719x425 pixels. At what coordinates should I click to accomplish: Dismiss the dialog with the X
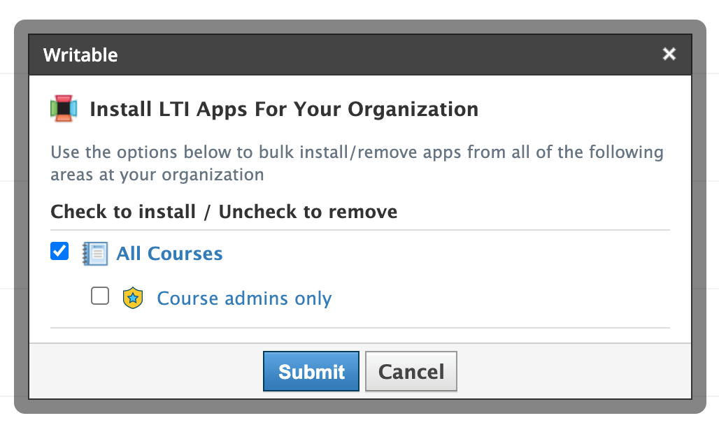pos(669,54)
